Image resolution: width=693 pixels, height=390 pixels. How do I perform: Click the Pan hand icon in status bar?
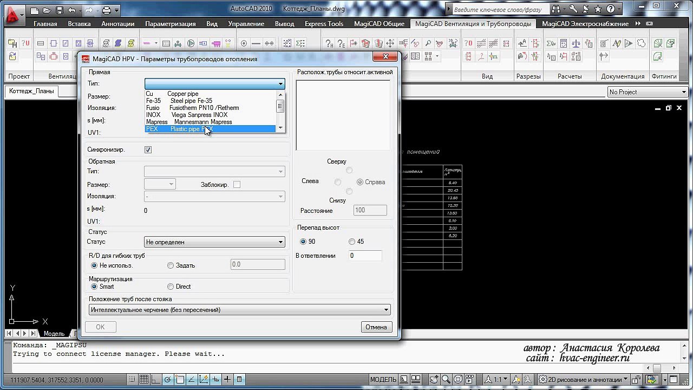coord(435,380)
